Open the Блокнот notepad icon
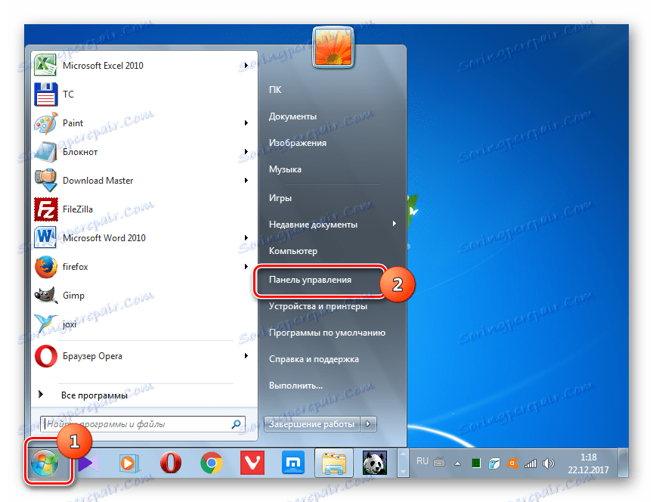653x502 pixels. [x=45, y=152]
